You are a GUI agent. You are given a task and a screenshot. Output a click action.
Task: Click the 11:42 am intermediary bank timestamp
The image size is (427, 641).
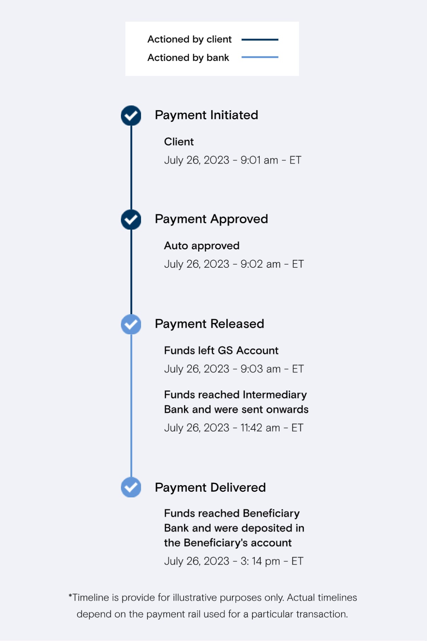234,428
